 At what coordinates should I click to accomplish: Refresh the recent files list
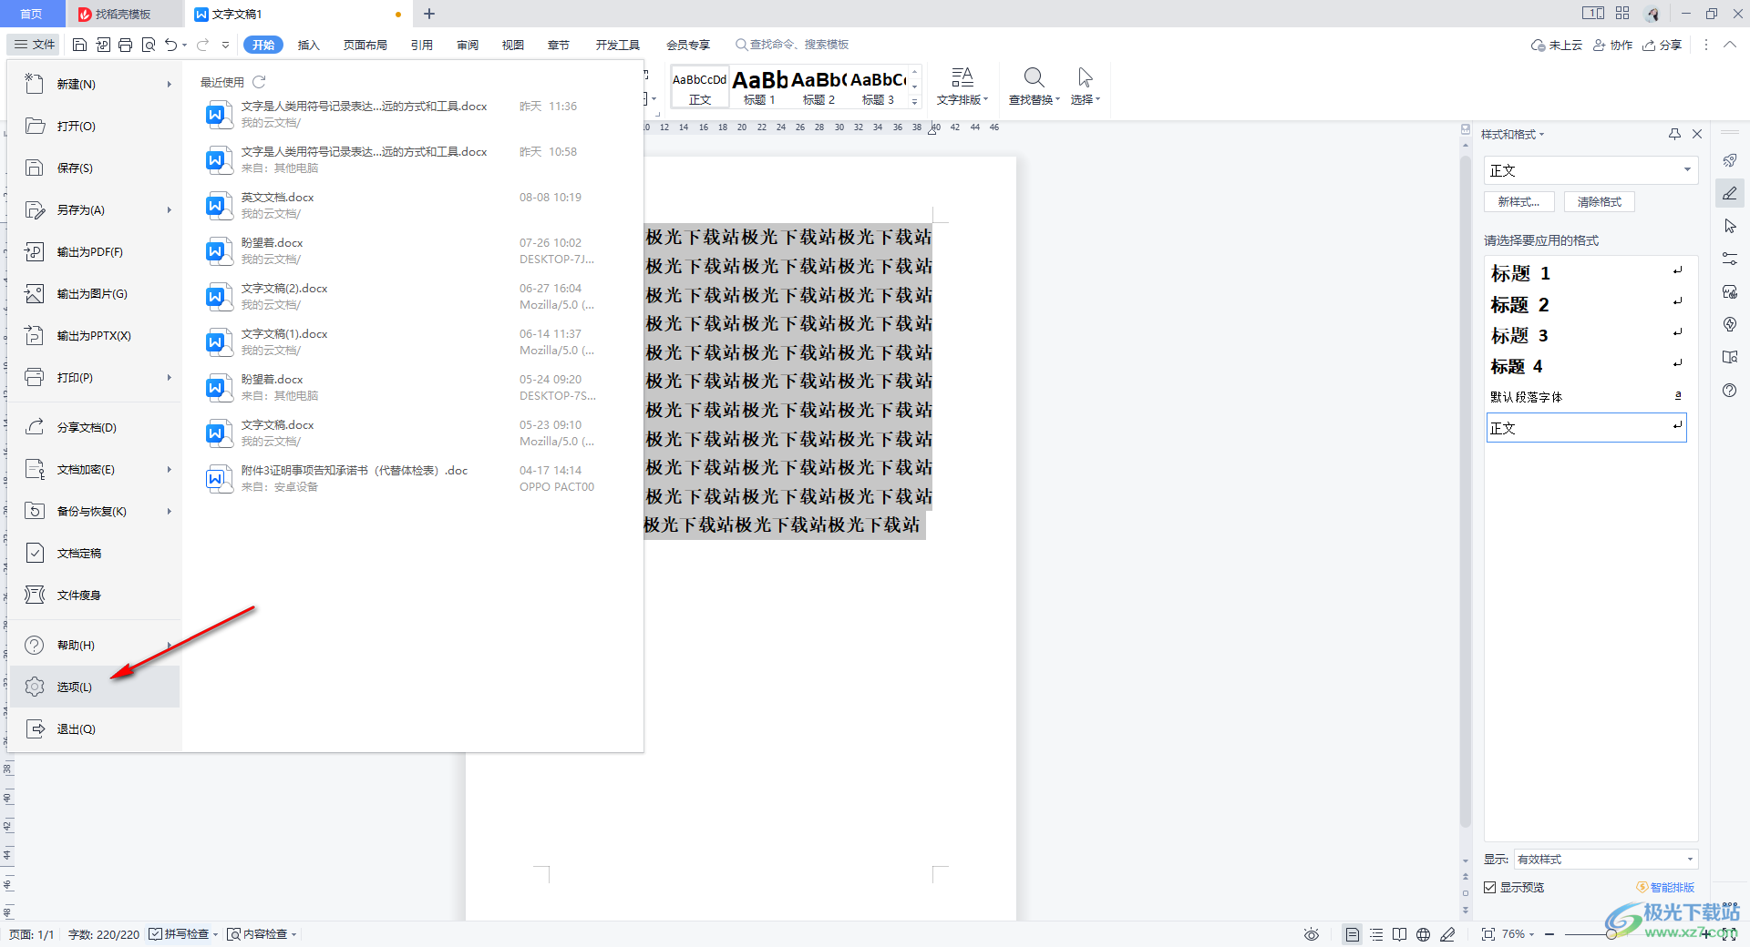(x=259, y=82)
